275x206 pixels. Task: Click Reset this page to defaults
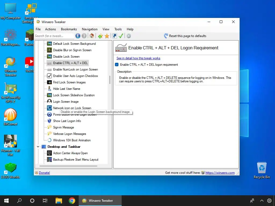(185, 36)
